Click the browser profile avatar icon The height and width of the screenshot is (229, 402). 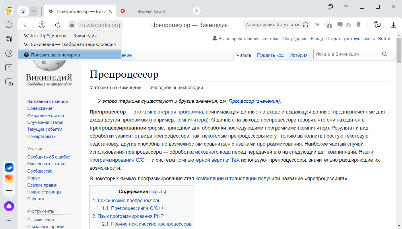click(9, 11)
